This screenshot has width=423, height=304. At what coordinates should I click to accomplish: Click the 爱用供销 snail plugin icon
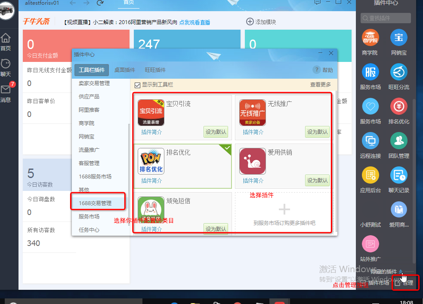point(252,161)
